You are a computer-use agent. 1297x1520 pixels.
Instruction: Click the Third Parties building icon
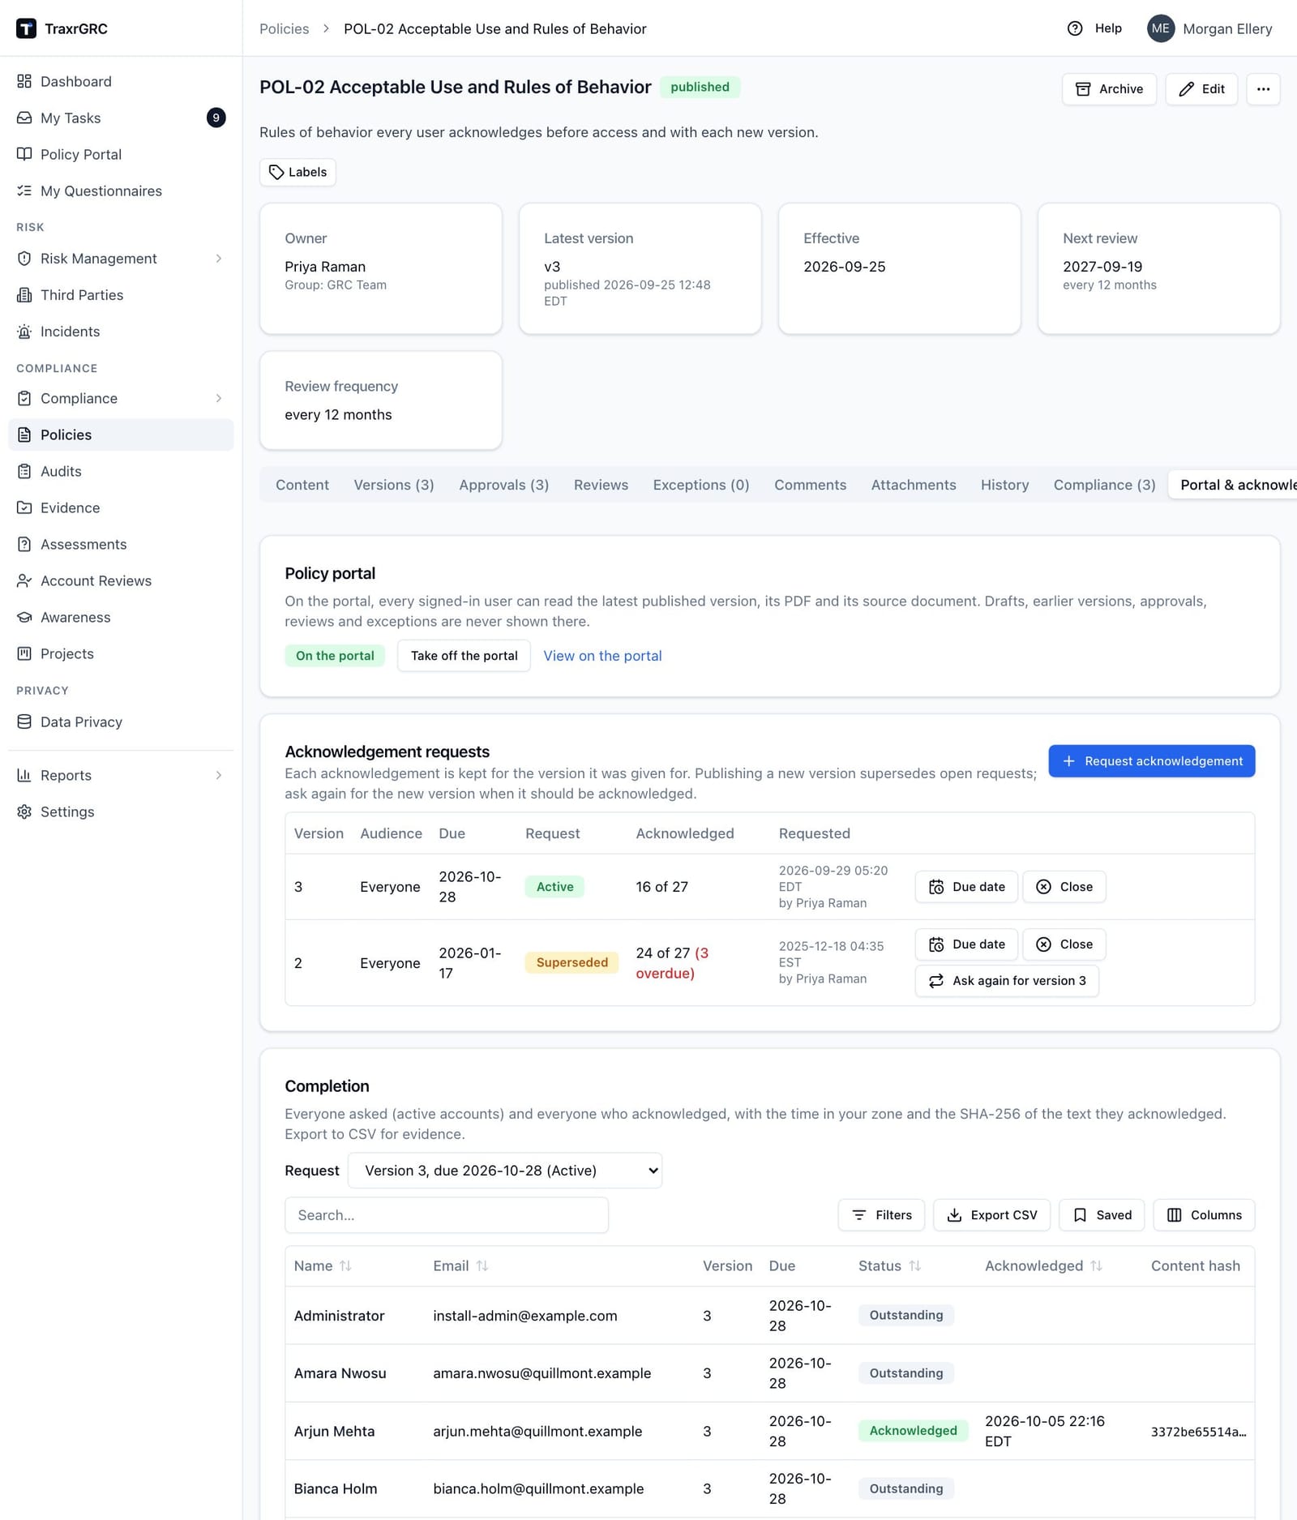coord(24,295)
